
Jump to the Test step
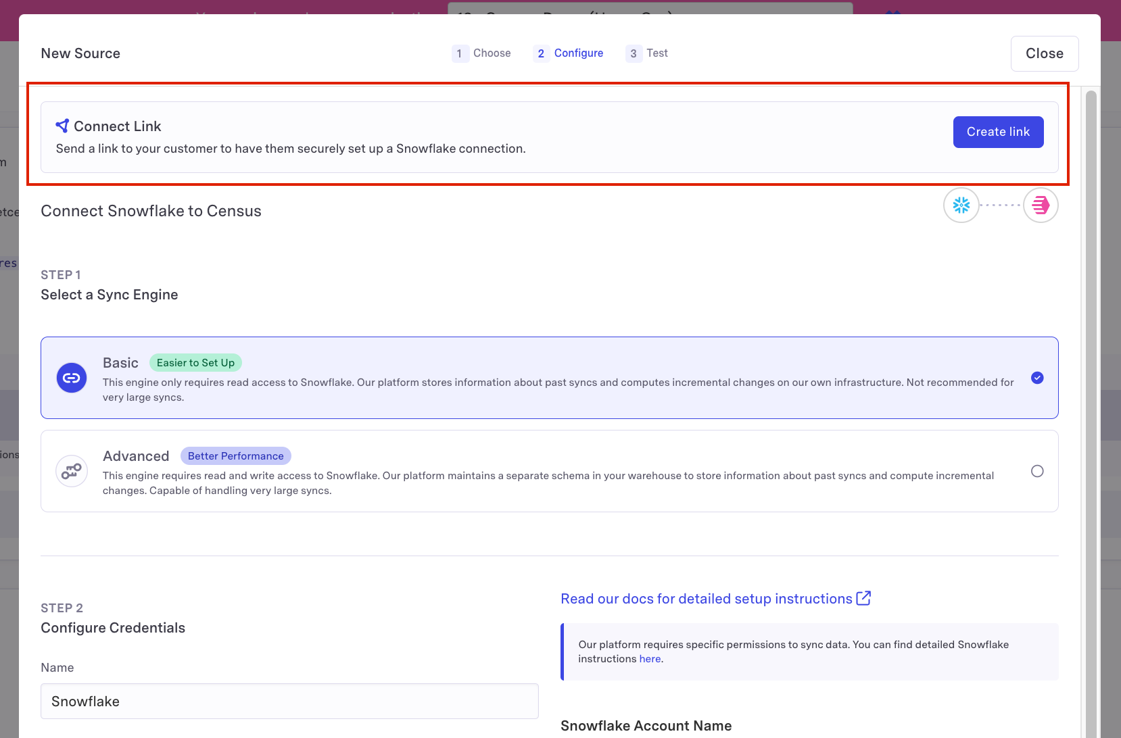[x=647, y=53]
